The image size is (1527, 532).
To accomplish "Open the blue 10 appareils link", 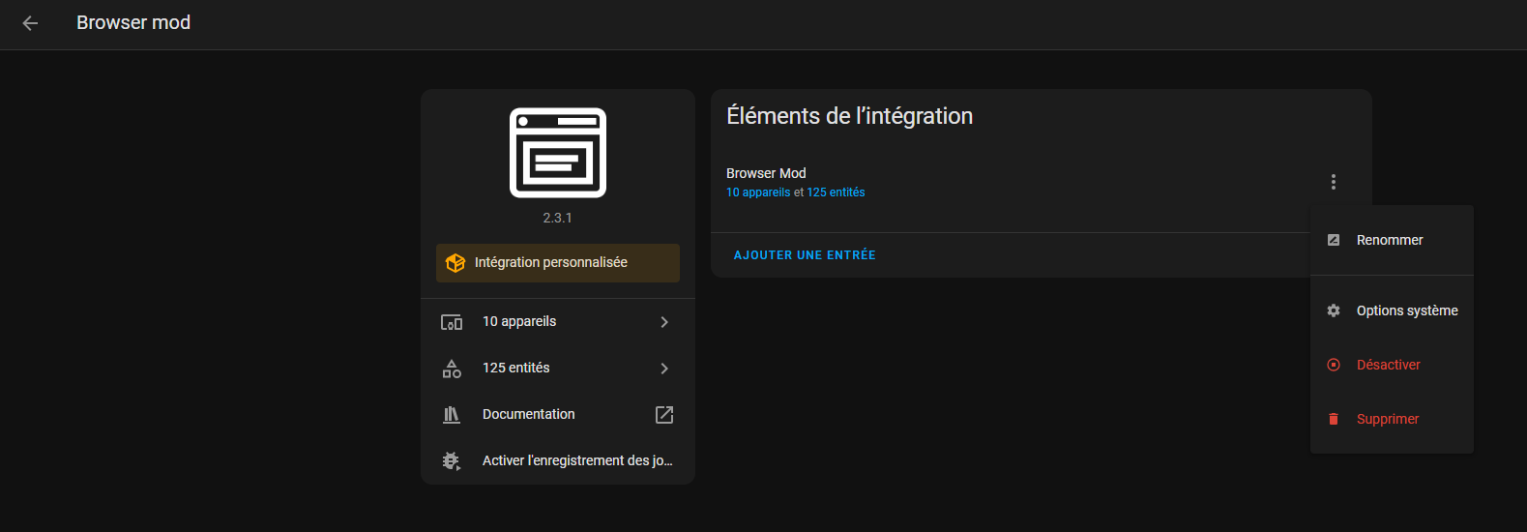I will click(758, 192).
